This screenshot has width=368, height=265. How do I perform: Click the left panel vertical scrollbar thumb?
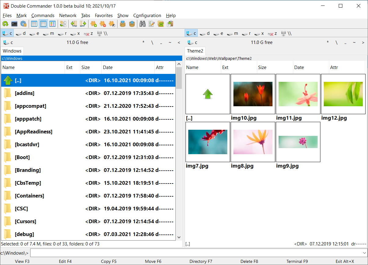[x=179, y=78]
